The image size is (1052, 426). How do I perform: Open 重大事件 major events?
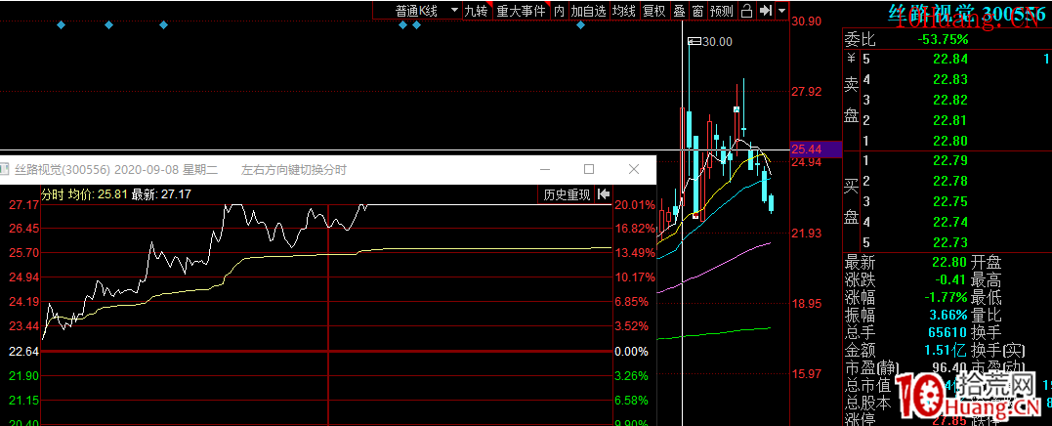click(521, 10)
